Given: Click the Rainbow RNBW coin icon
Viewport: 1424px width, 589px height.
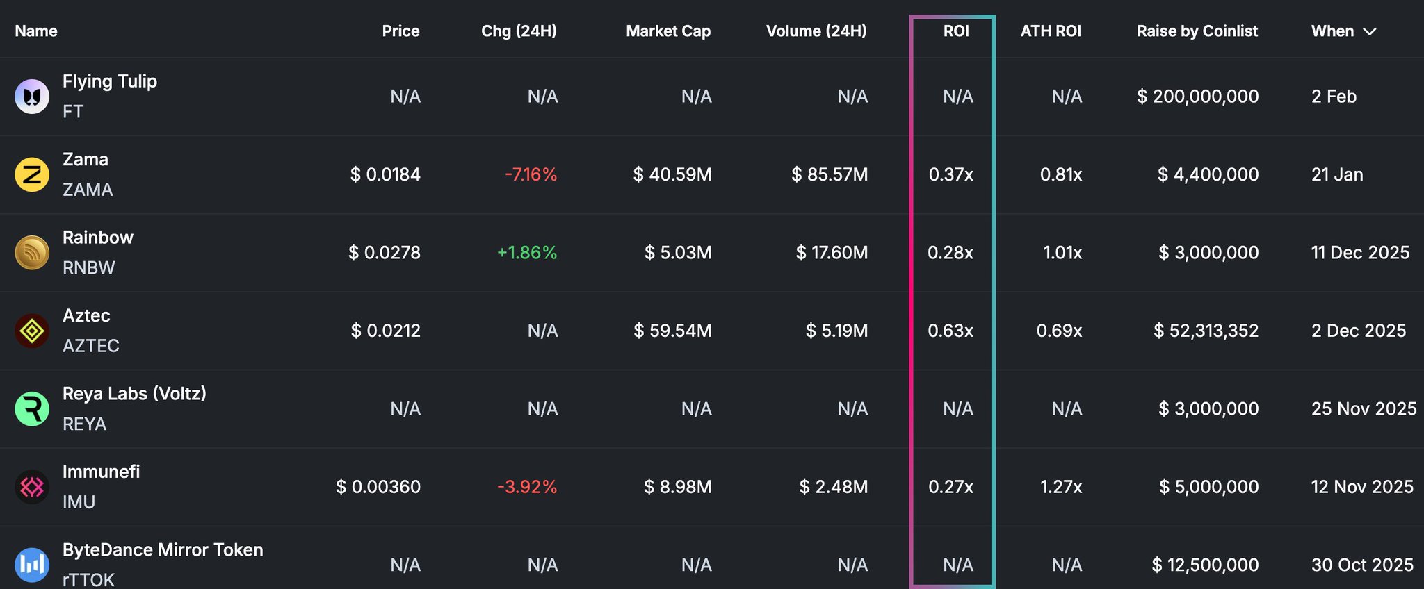Looking at the screenshot, I should coord(32,253).
